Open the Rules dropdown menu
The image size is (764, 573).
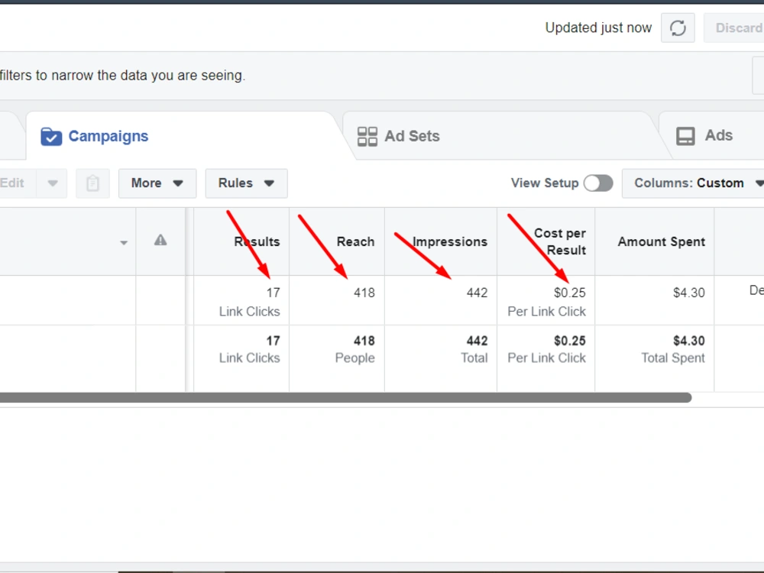247,183
